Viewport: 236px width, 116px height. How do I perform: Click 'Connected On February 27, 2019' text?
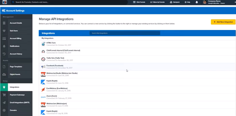coord(59,98)
